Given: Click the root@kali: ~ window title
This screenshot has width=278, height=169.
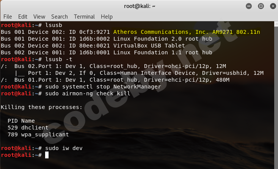Looking at the screenshot, I should pos(140,6).
